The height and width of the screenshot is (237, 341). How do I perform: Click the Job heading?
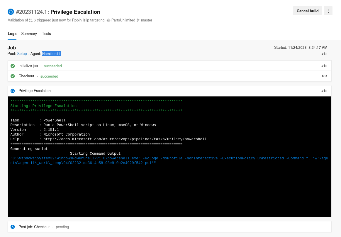(x=12, y=48)
